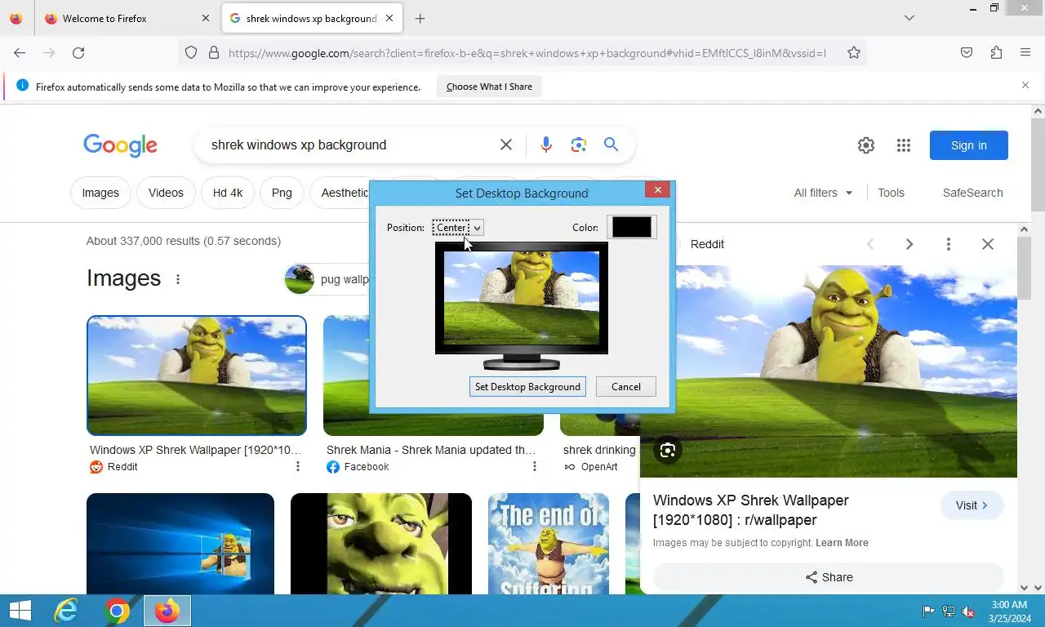Screen dimensions: 1045x627
Task: Bookmark this page with the star icon
Action: coord(854,52)
